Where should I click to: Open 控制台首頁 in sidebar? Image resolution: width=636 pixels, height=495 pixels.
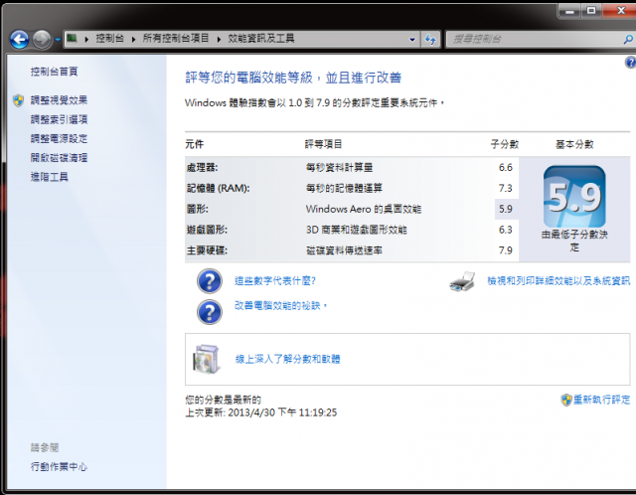click(x=54, y=72)
